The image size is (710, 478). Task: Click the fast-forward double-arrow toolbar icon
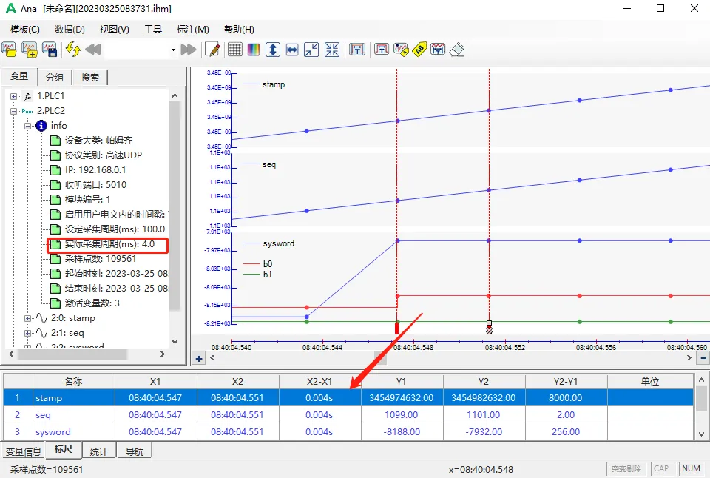[x=189, y=50]
